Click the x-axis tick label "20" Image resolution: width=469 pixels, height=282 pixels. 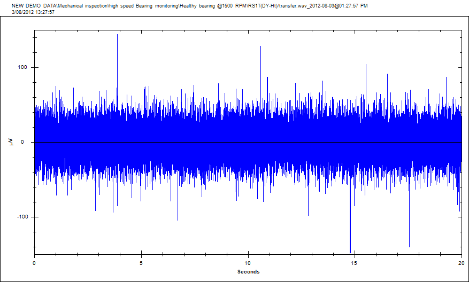click(x=461, y=263)
